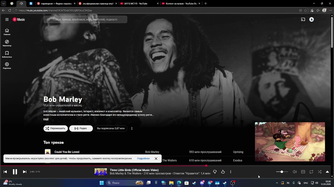Open the browser profile avatar
334x187 pixels.
pos(324,10)
